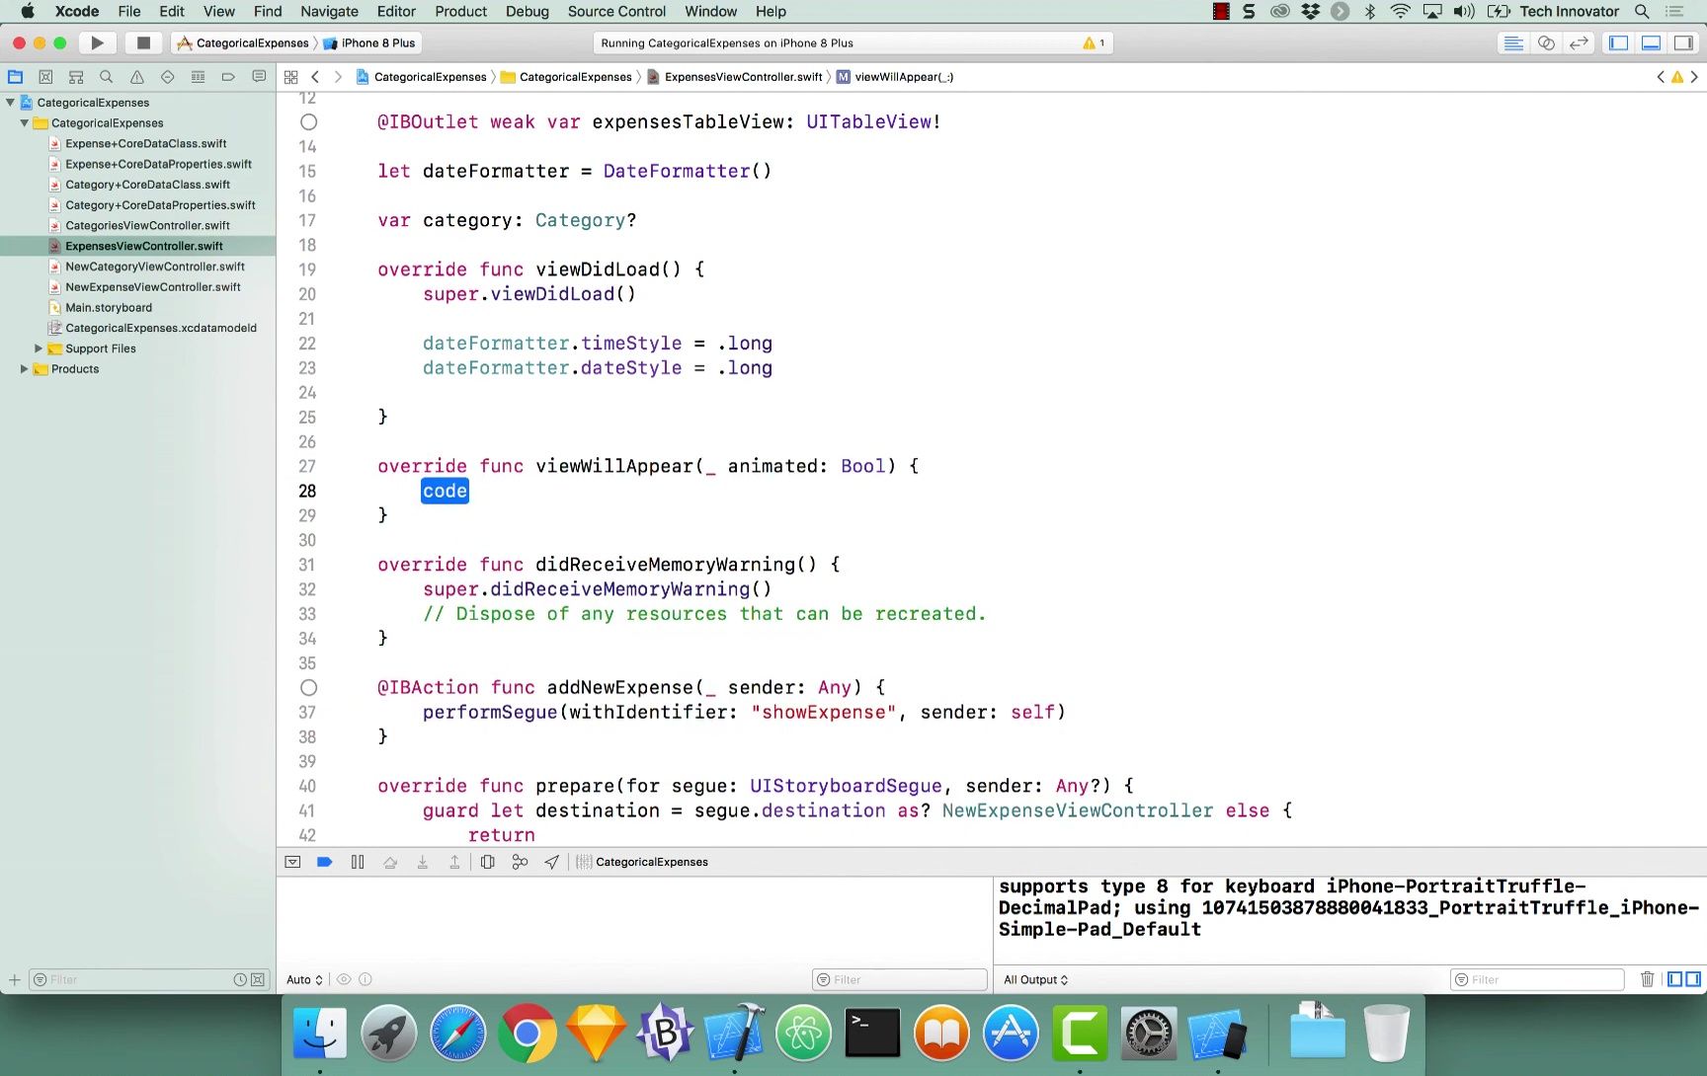Toggle the Debug area visibility

point(1651,42)
